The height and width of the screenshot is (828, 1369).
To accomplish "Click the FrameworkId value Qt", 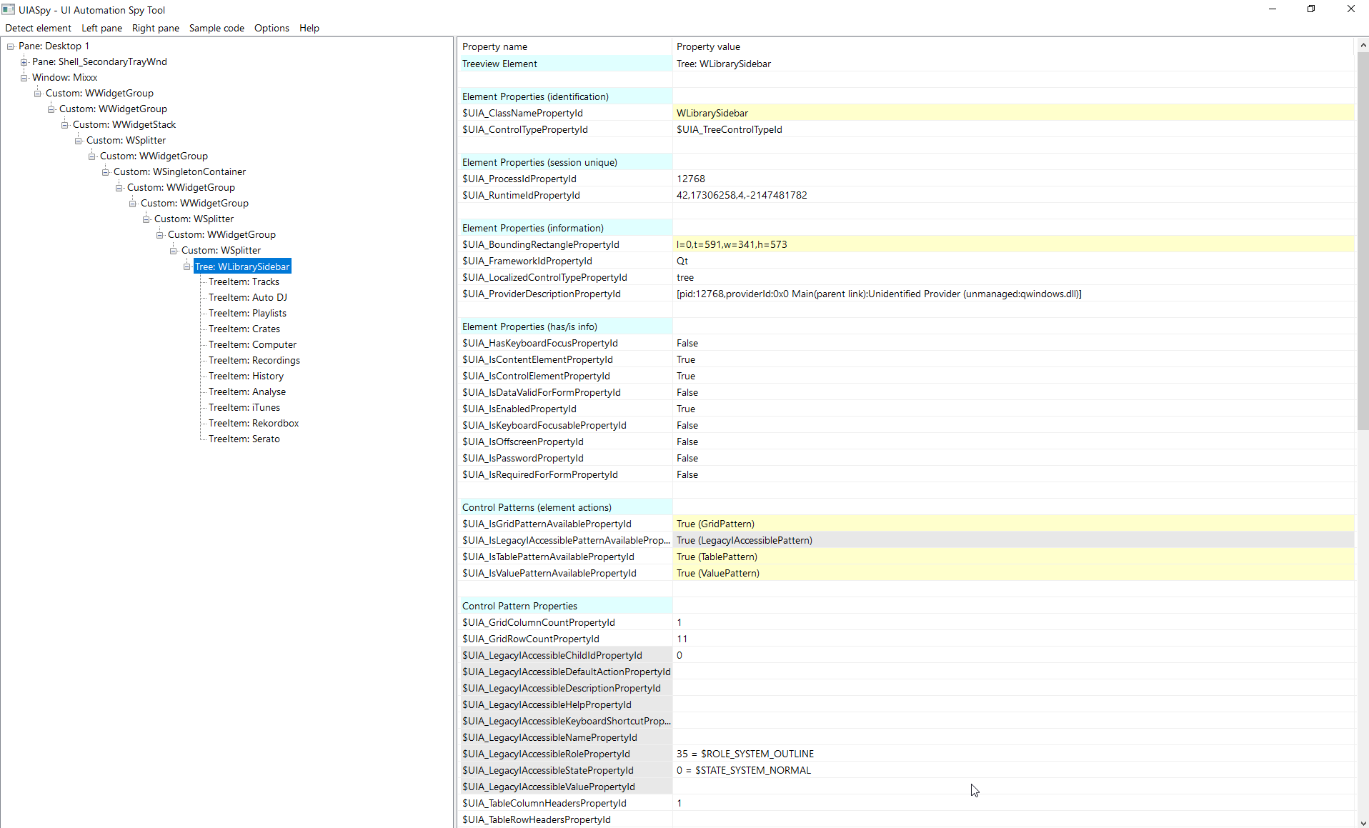I will [682, 261].
